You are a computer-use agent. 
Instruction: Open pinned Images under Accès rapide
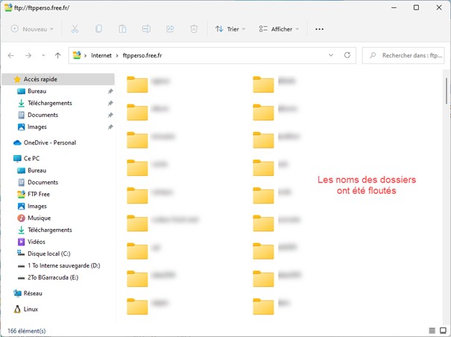pyautogui.click(x=37, y=127)
